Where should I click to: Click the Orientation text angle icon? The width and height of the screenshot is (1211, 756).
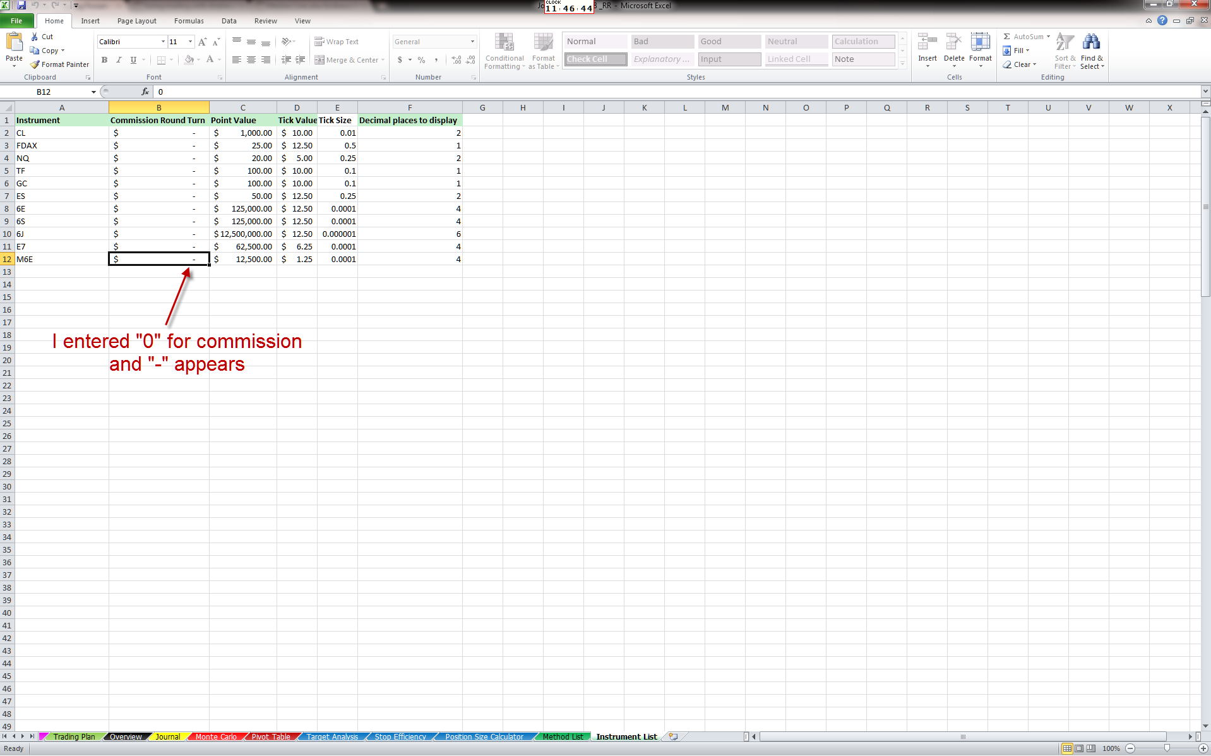(287, 42)
